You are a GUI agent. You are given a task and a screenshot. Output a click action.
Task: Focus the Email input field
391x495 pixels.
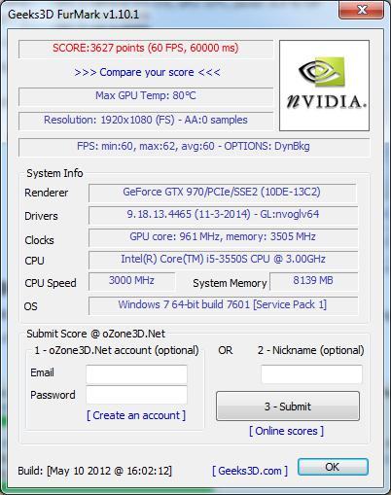pos(136,373)
